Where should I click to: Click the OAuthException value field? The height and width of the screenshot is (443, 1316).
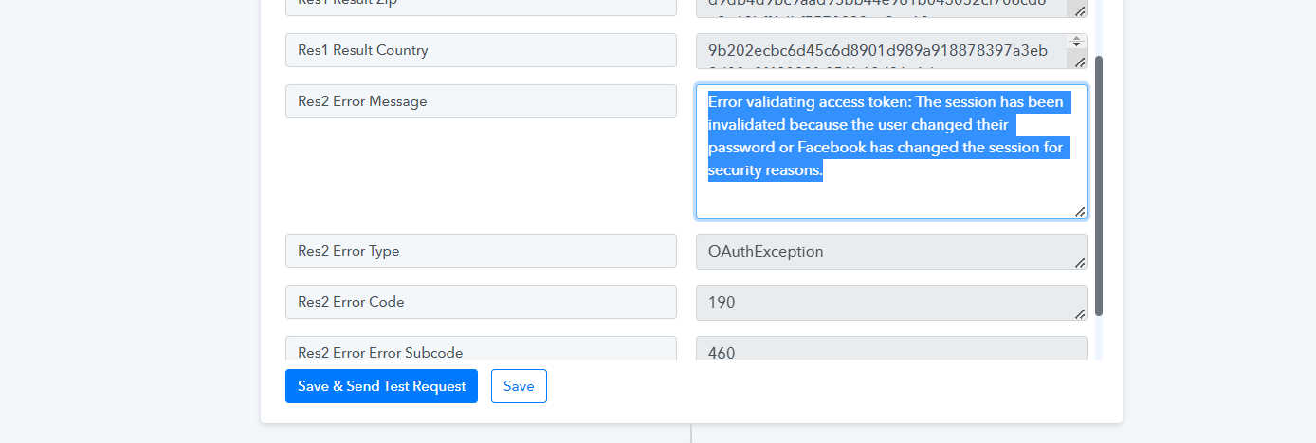(x=891, y=252)
